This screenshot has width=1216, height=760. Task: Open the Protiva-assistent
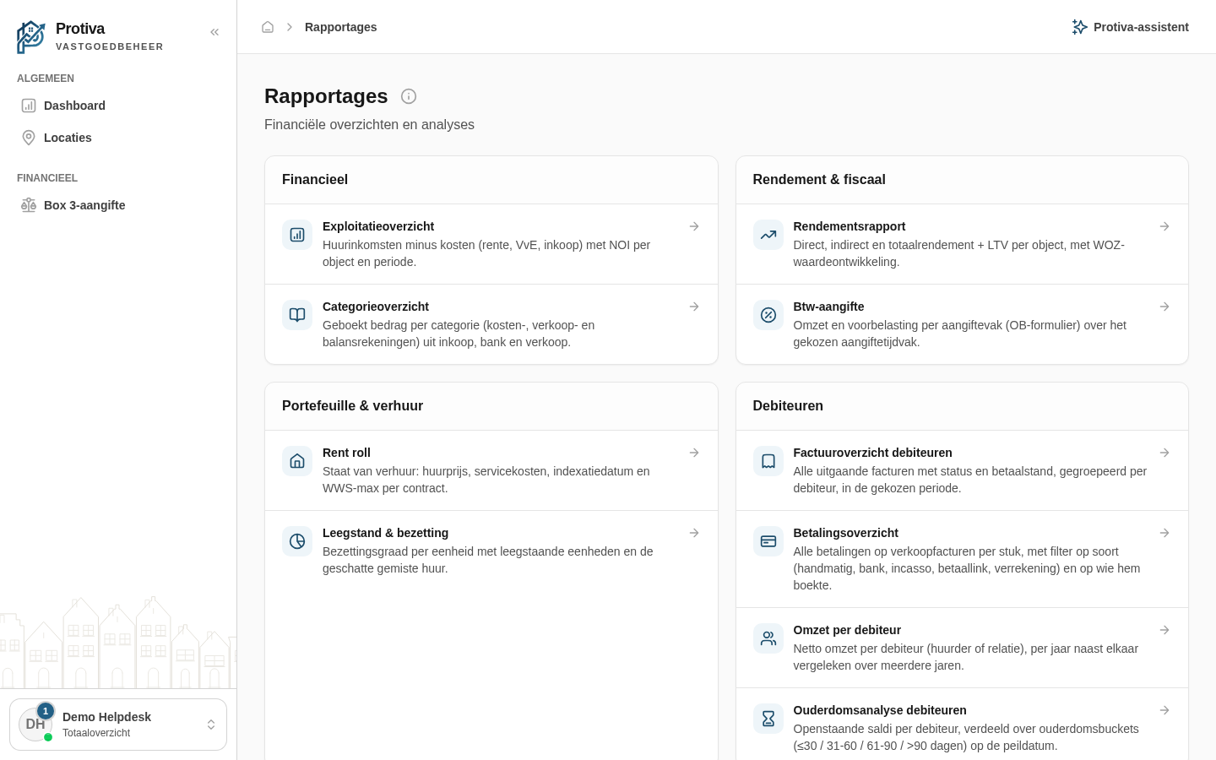(1130, 27)
